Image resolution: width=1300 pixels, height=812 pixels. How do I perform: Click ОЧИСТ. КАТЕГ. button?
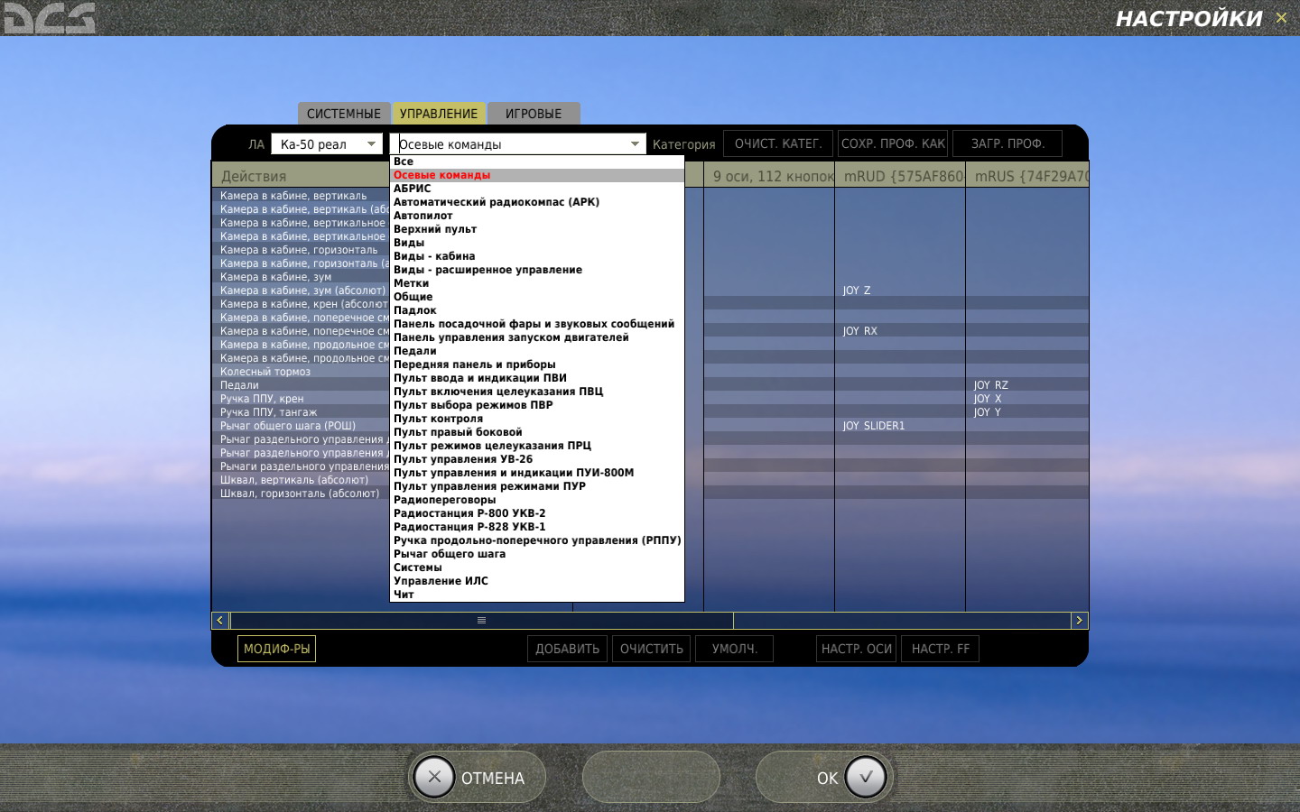(x=778, y=143)
